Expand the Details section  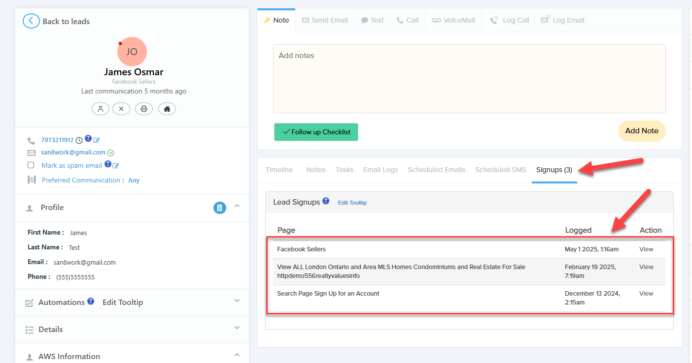(237, 328)
